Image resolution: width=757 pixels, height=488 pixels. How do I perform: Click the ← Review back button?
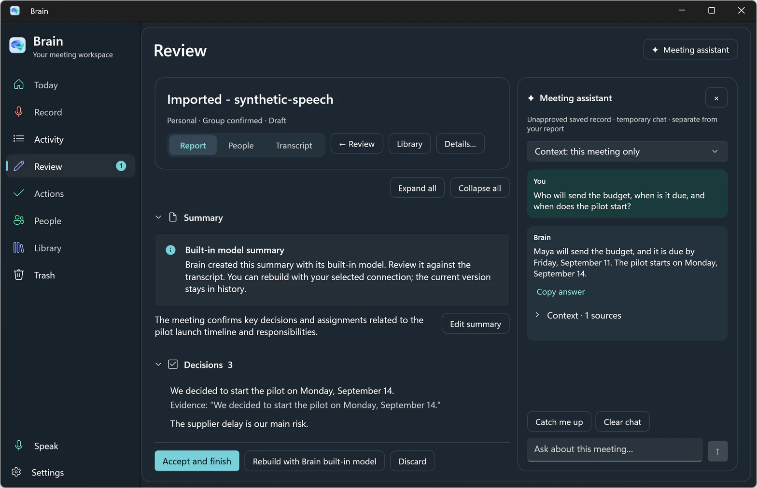pyautogui.click(x=357, y=144)
